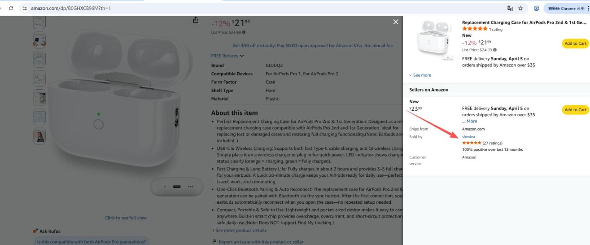
Task: Select the second product image thumbnail
Action: click(x=39, y=41)
